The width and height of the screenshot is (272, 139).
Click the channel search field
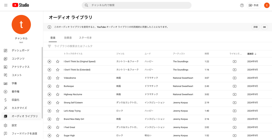tap(137, 5)
